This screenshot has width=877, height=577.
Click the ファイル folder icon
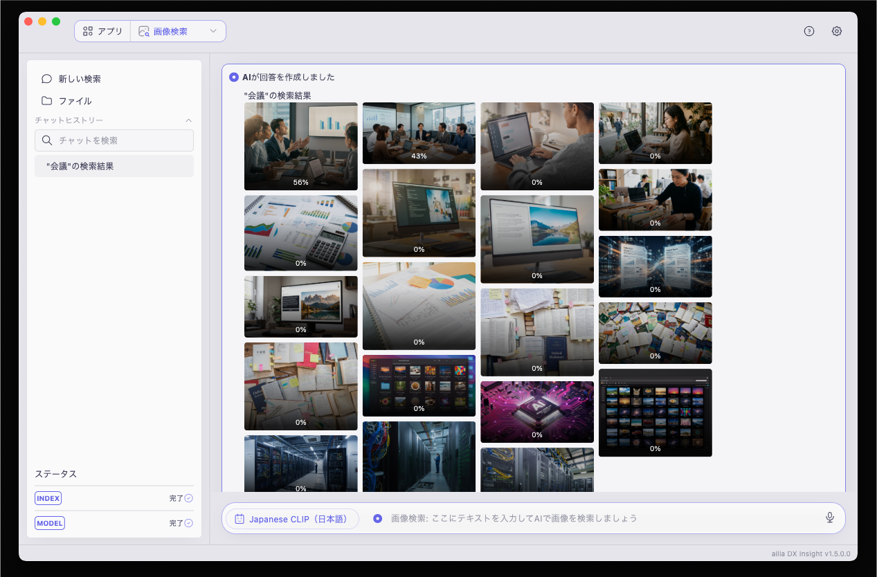click(x=46, y=101)
